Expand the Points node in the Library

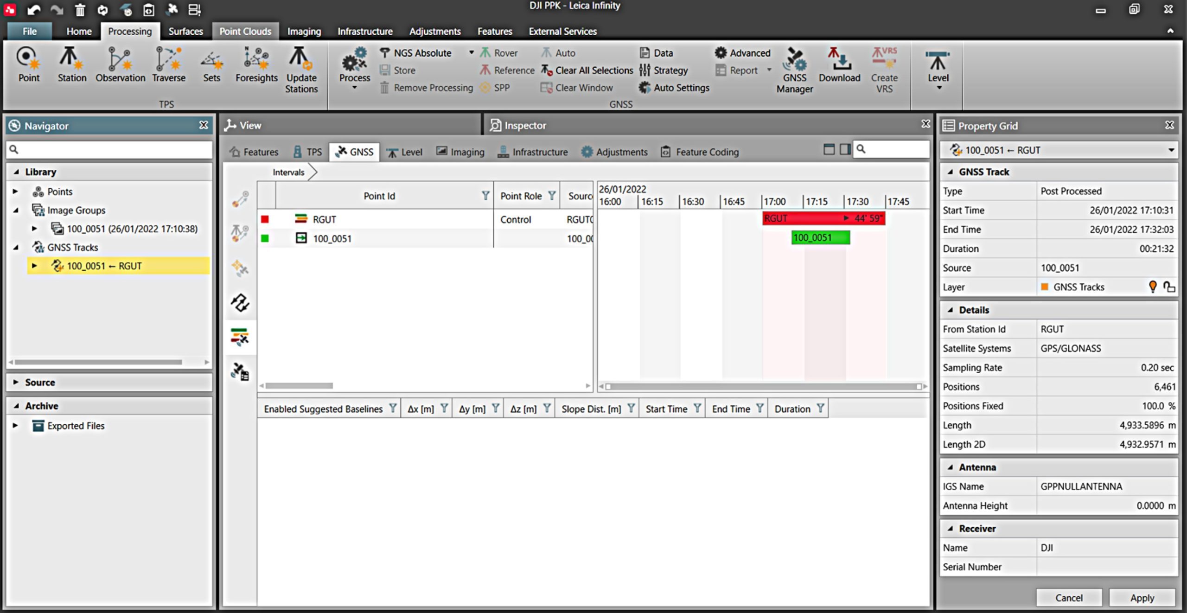pos(15,192)
